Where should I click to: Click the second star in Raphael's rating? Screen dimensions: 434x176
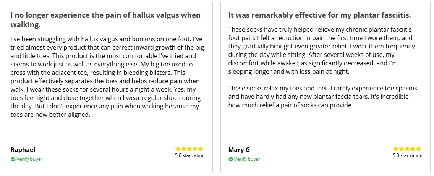[184, 149]
